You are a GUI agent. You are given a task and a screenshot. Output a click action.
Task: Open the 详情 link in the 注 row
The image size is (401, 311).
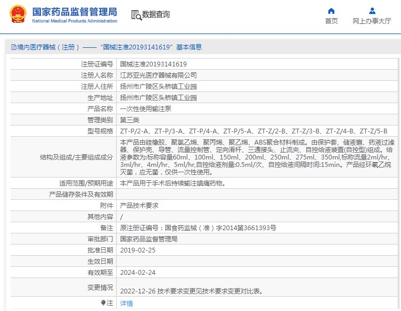click(127, 304)
